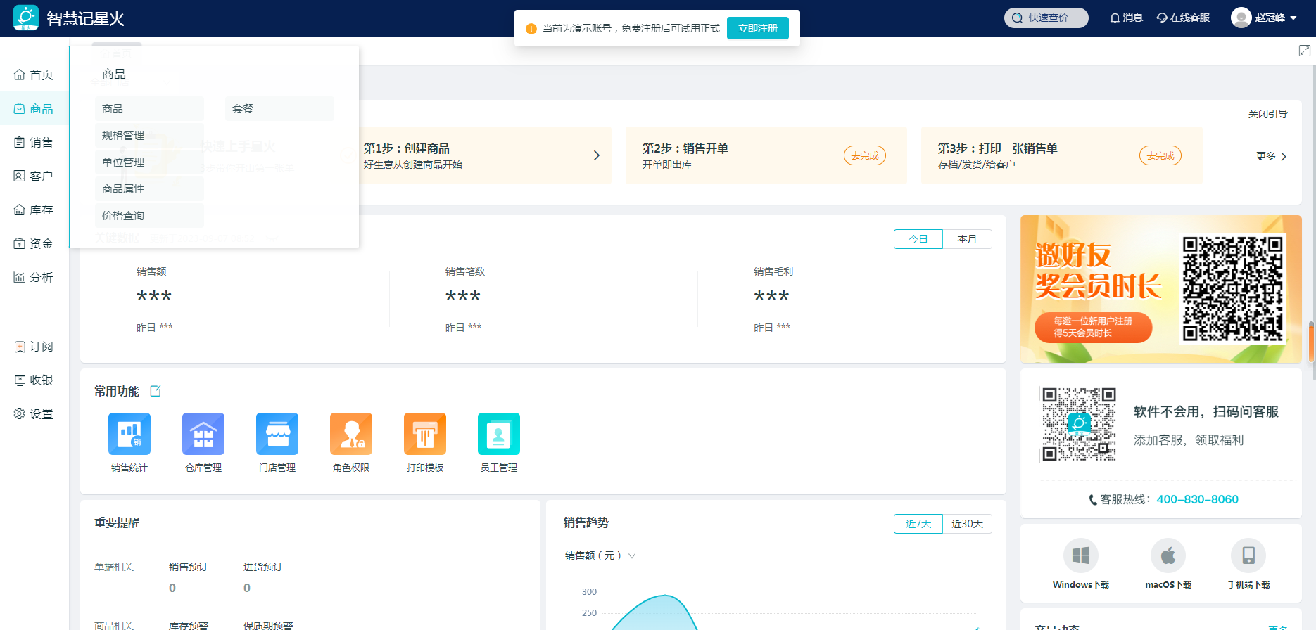Open the 员工管理 staff icon
The height and width of the screenshot is (630, 1316).
click(x=498, y=434)
